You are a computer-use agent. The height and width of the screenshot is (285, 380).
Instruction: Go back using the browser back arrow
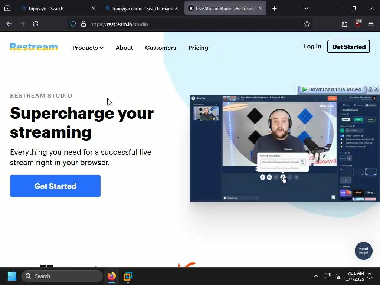[x=9, y=24]
